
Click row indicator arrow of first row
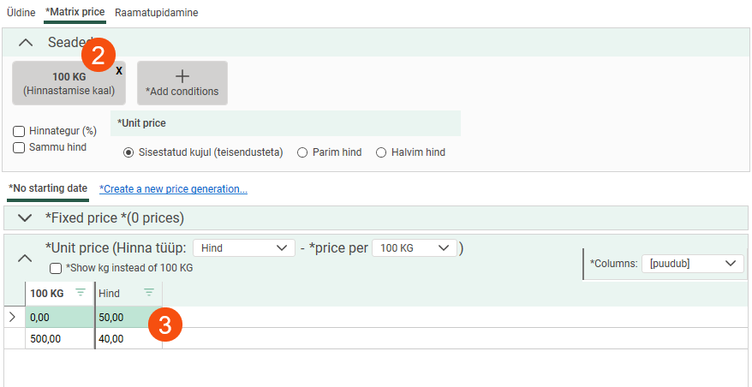[x=13, y=317]
